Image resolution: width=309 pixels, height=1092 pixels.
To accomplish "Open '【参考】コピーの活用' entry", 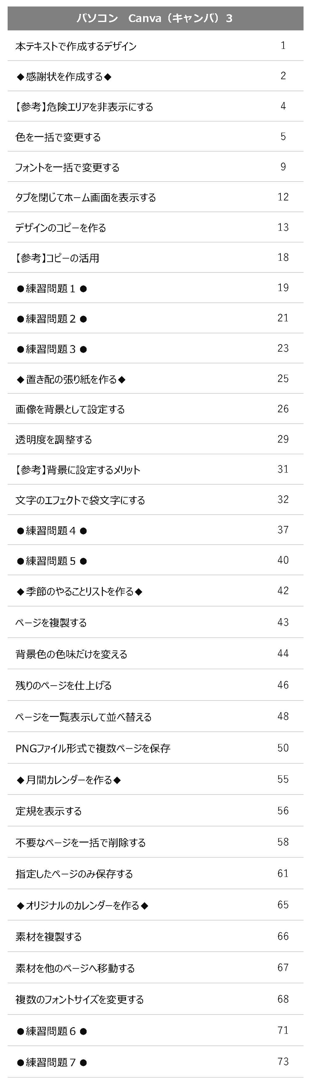I will pyautogui.click(x=57, y=258).
